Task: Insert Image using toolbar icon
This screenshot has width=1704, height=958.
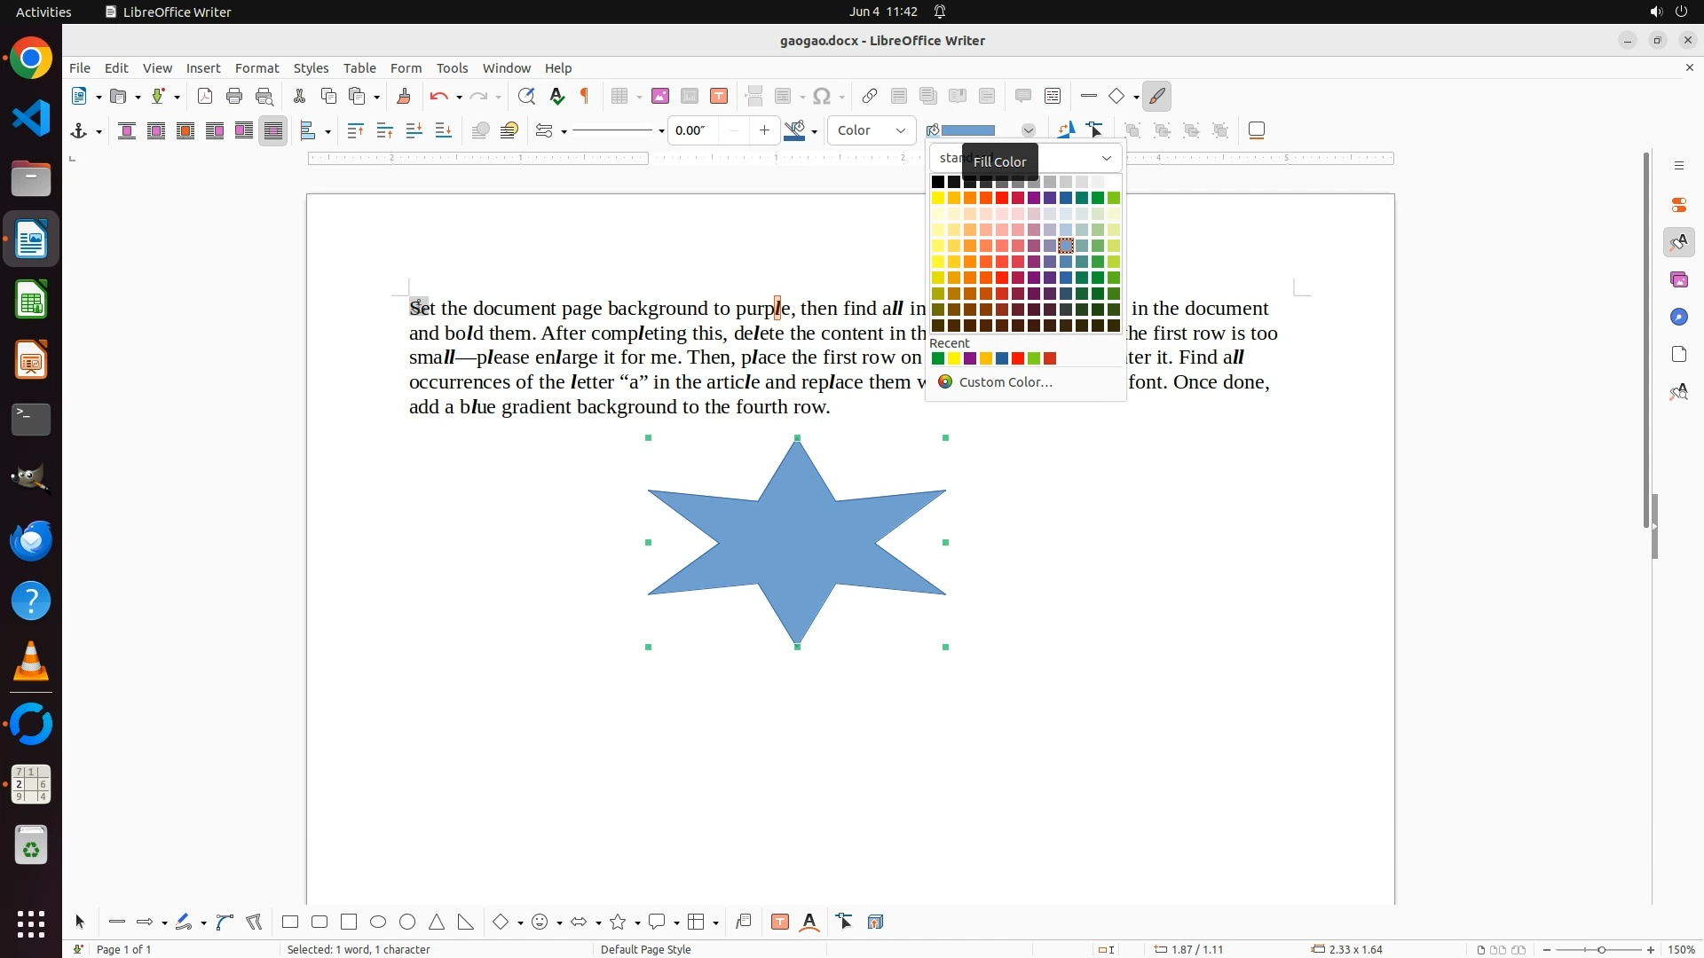Action: 660,97
